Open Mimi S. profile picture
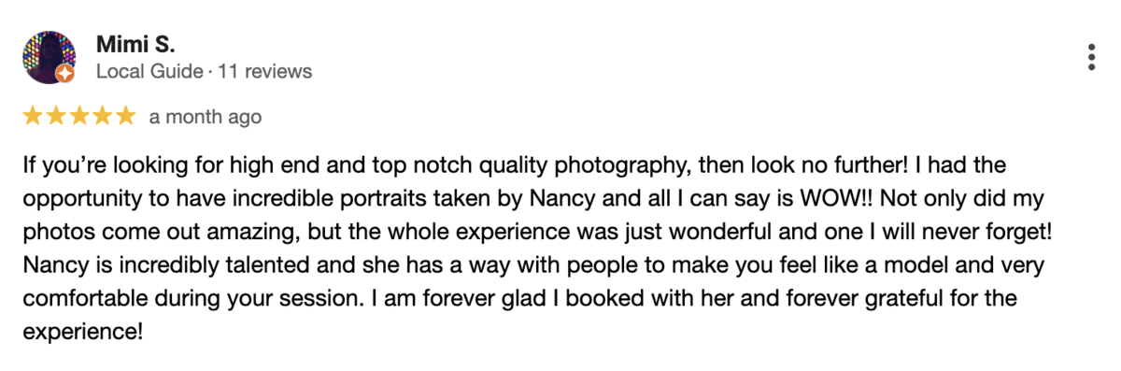 point(49,57)
